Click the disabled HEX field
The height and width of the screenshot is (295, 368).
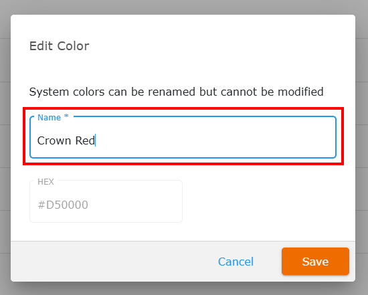(x=106, y=201)
